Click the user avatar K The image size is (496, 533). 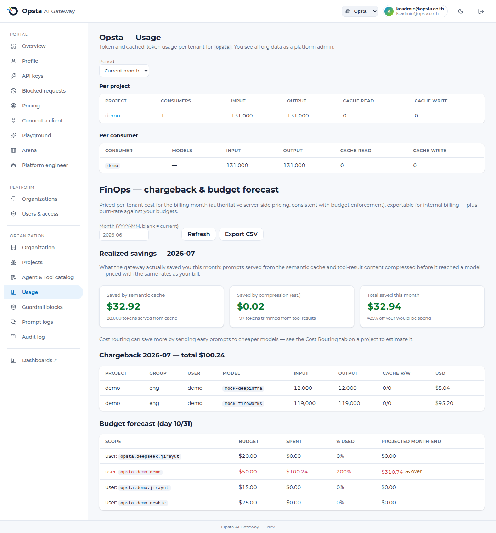389,11
